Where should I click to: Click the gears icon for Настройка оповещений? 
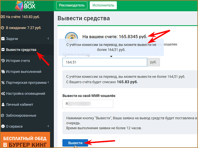pyautogui.click(x=3, y=94)
